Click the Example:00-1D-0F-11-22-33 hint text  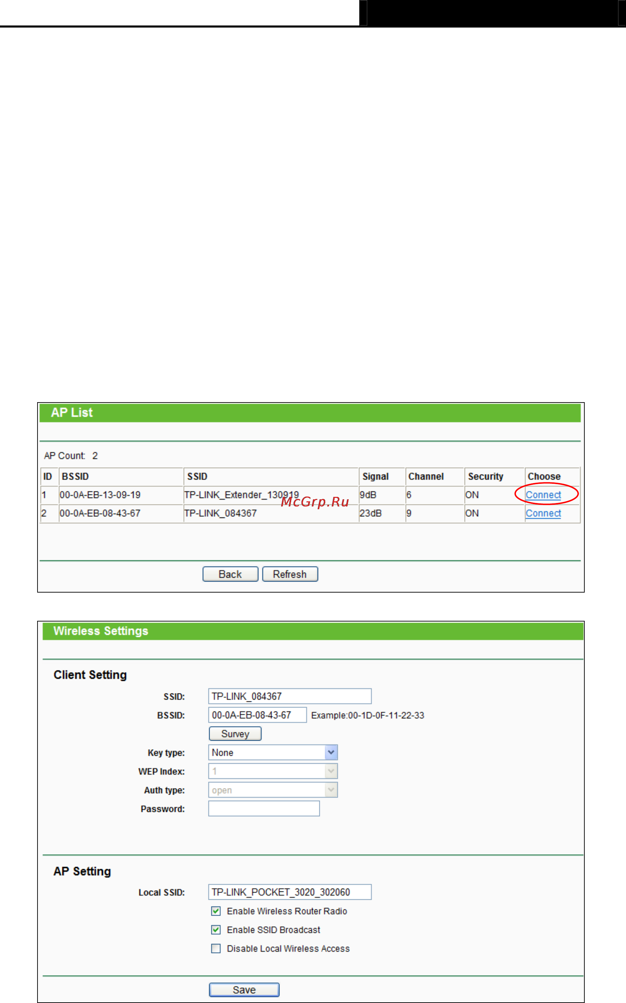(x=368, y=715)
